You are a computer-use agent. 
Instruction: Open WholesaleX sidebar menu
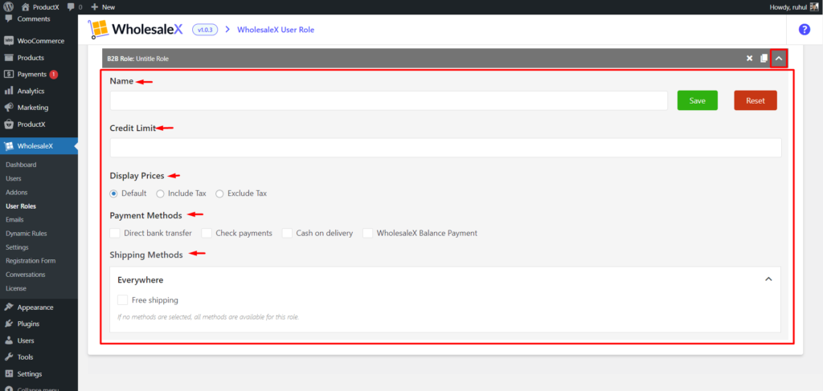35,145
